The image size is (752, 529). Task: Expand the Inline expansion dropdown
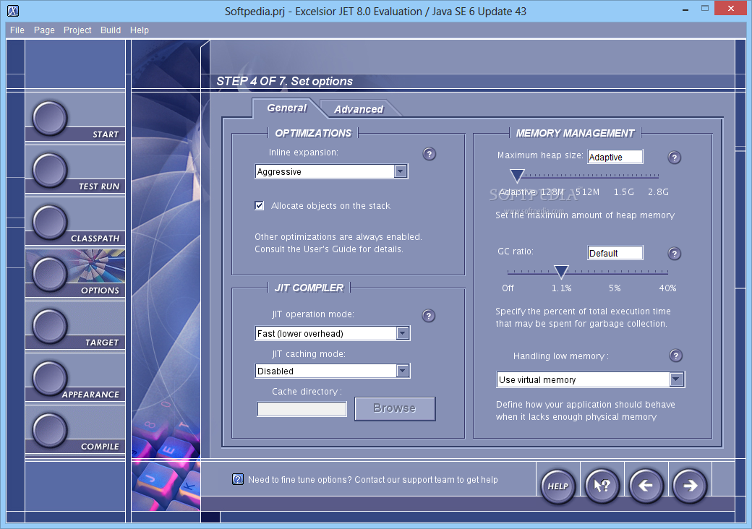tap(401, 171)
